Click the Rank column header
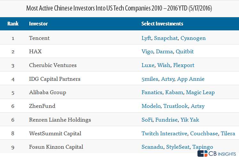The height and width of the screenshot is (157, 239). coord(13,24)
